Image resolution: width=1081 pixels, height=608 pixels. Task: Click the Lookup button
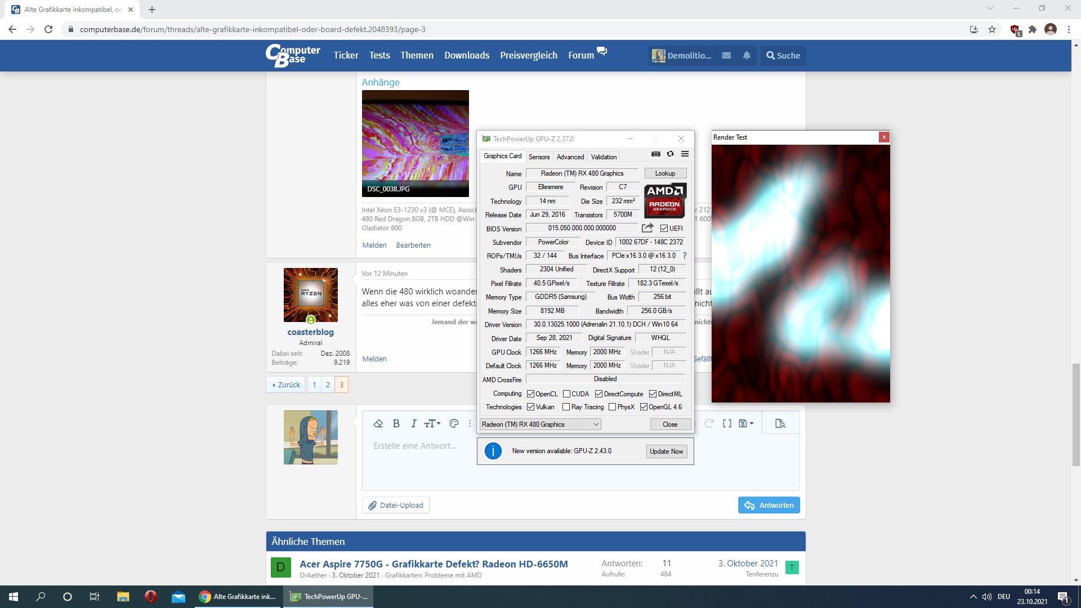(665, 173)
